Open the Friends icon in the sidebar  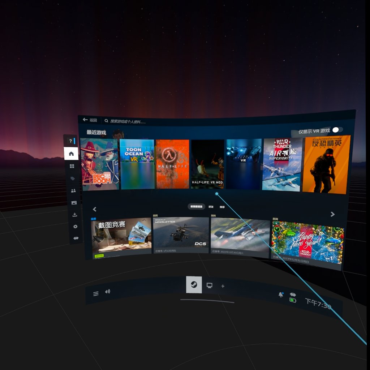tap(73, 191)
